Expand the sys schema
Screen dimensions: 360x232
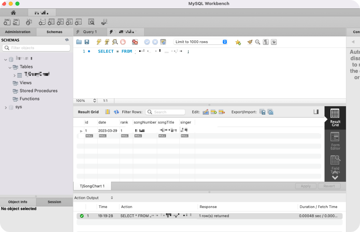click(x=6, y=107)
